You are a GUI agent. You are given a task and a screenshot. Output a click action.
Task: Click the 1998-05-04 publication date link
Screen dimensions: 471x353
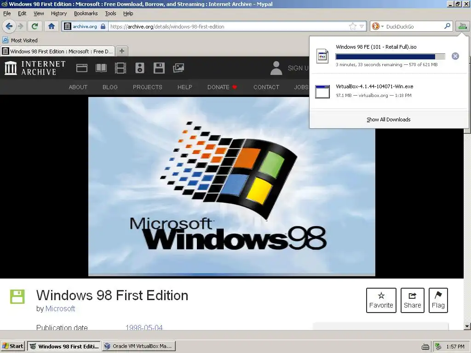coord(144,327)
